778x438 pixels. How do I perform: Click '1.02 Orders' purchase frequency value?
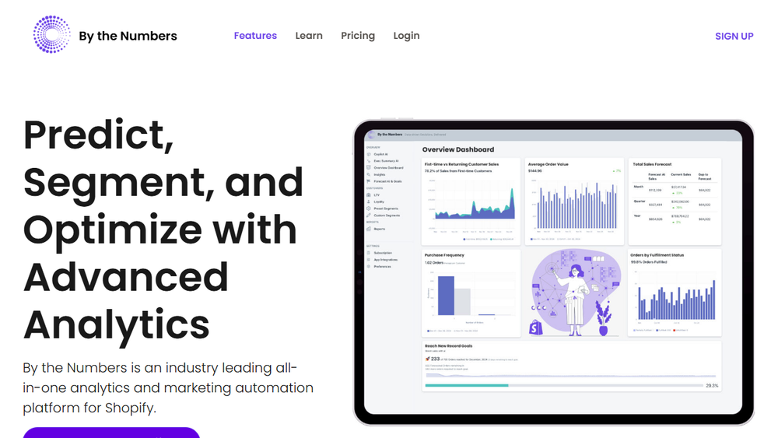pos(434,263)
